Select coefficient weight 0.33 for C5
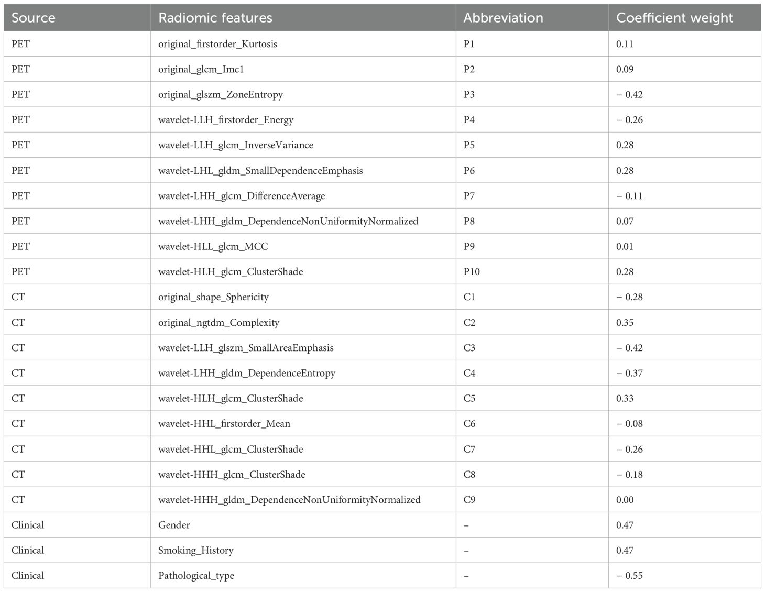The height and width of the screenshot is (592, 765). click(625, 398)
